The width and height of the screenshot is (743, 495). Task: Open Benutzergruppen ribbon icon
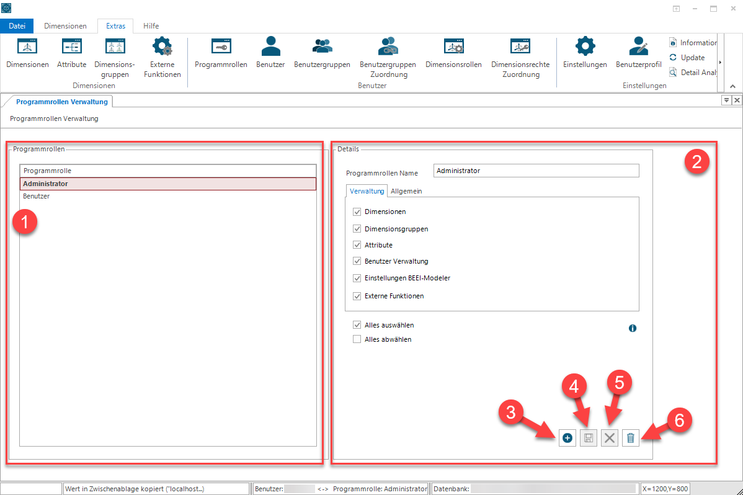323,53
